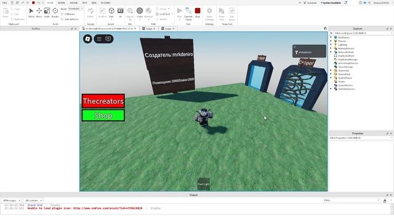Click the red stop icon in quick access bar
Image resolution: width=394 pixels, height=221 pixels.
[33, 2]
